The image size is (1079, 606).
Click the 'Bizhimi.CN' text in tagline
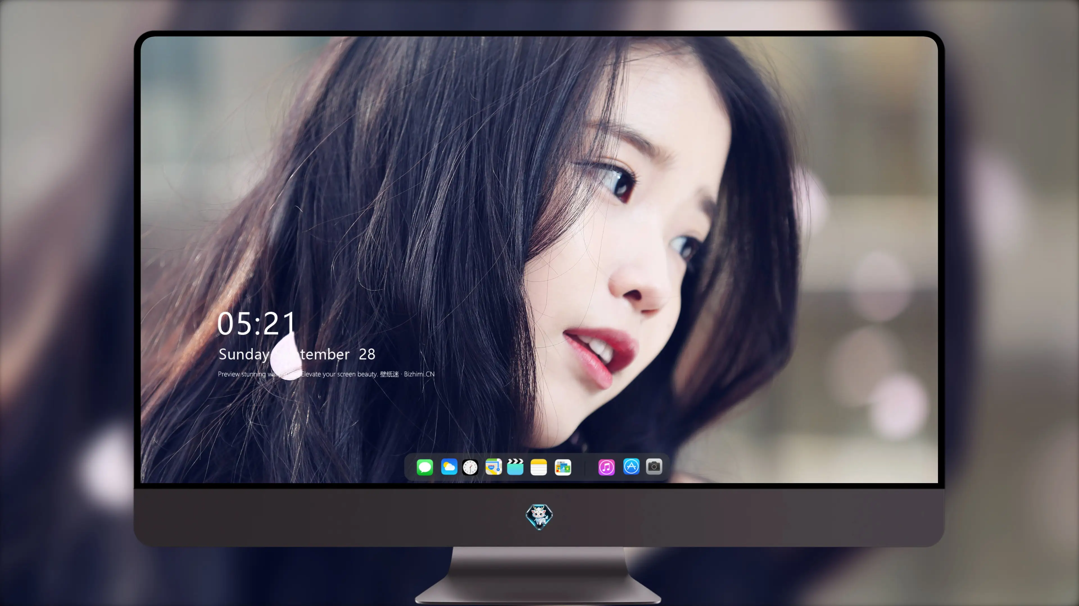coord(419,374)
